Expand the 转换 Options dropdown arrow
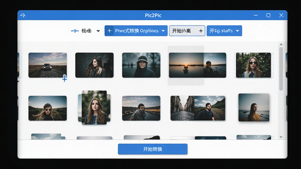The image size is (301, 169). 163,31
